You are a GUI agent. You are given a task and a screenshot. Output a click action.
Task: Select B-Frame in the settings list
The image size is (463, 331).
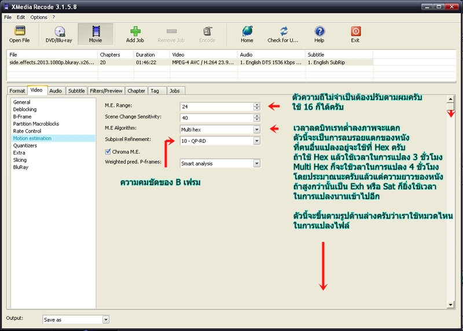pyautogui.click(x=22, y=117)
